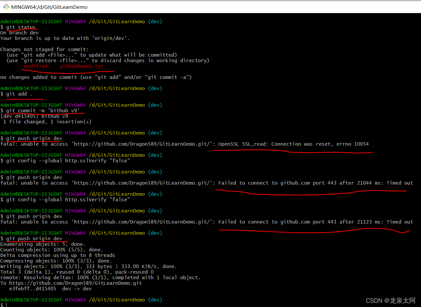Viewport: 421px width, 307px height.
Task: Click the window title MINGW64:/d/Git/GitLearnDemo
Action: pos(49,7)
